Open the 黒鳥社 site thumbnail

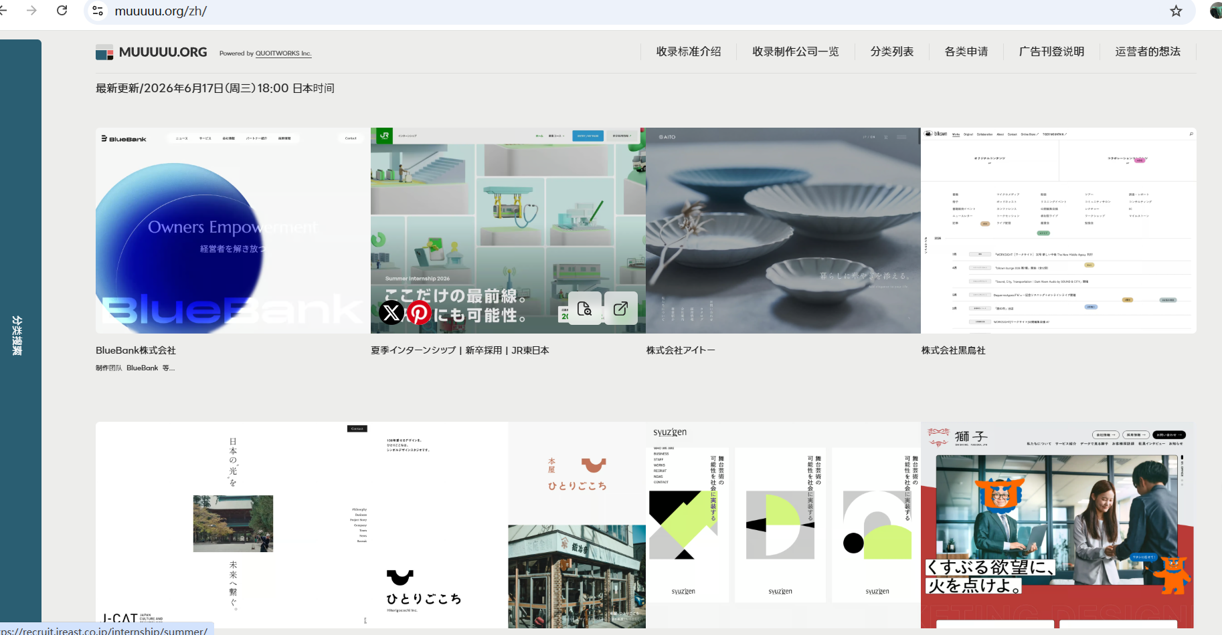click(1059, 231)
